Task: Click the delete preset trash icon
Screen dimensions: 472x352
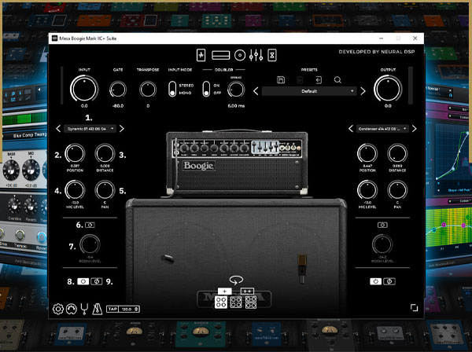Action: [x=300, y=80]
